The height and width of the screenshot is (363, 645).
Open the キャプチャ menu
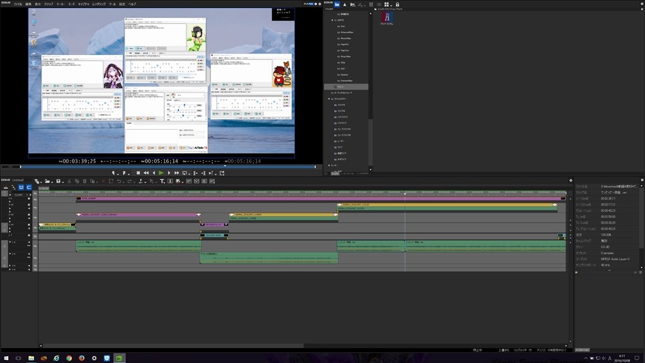click(x=84, y=4)
